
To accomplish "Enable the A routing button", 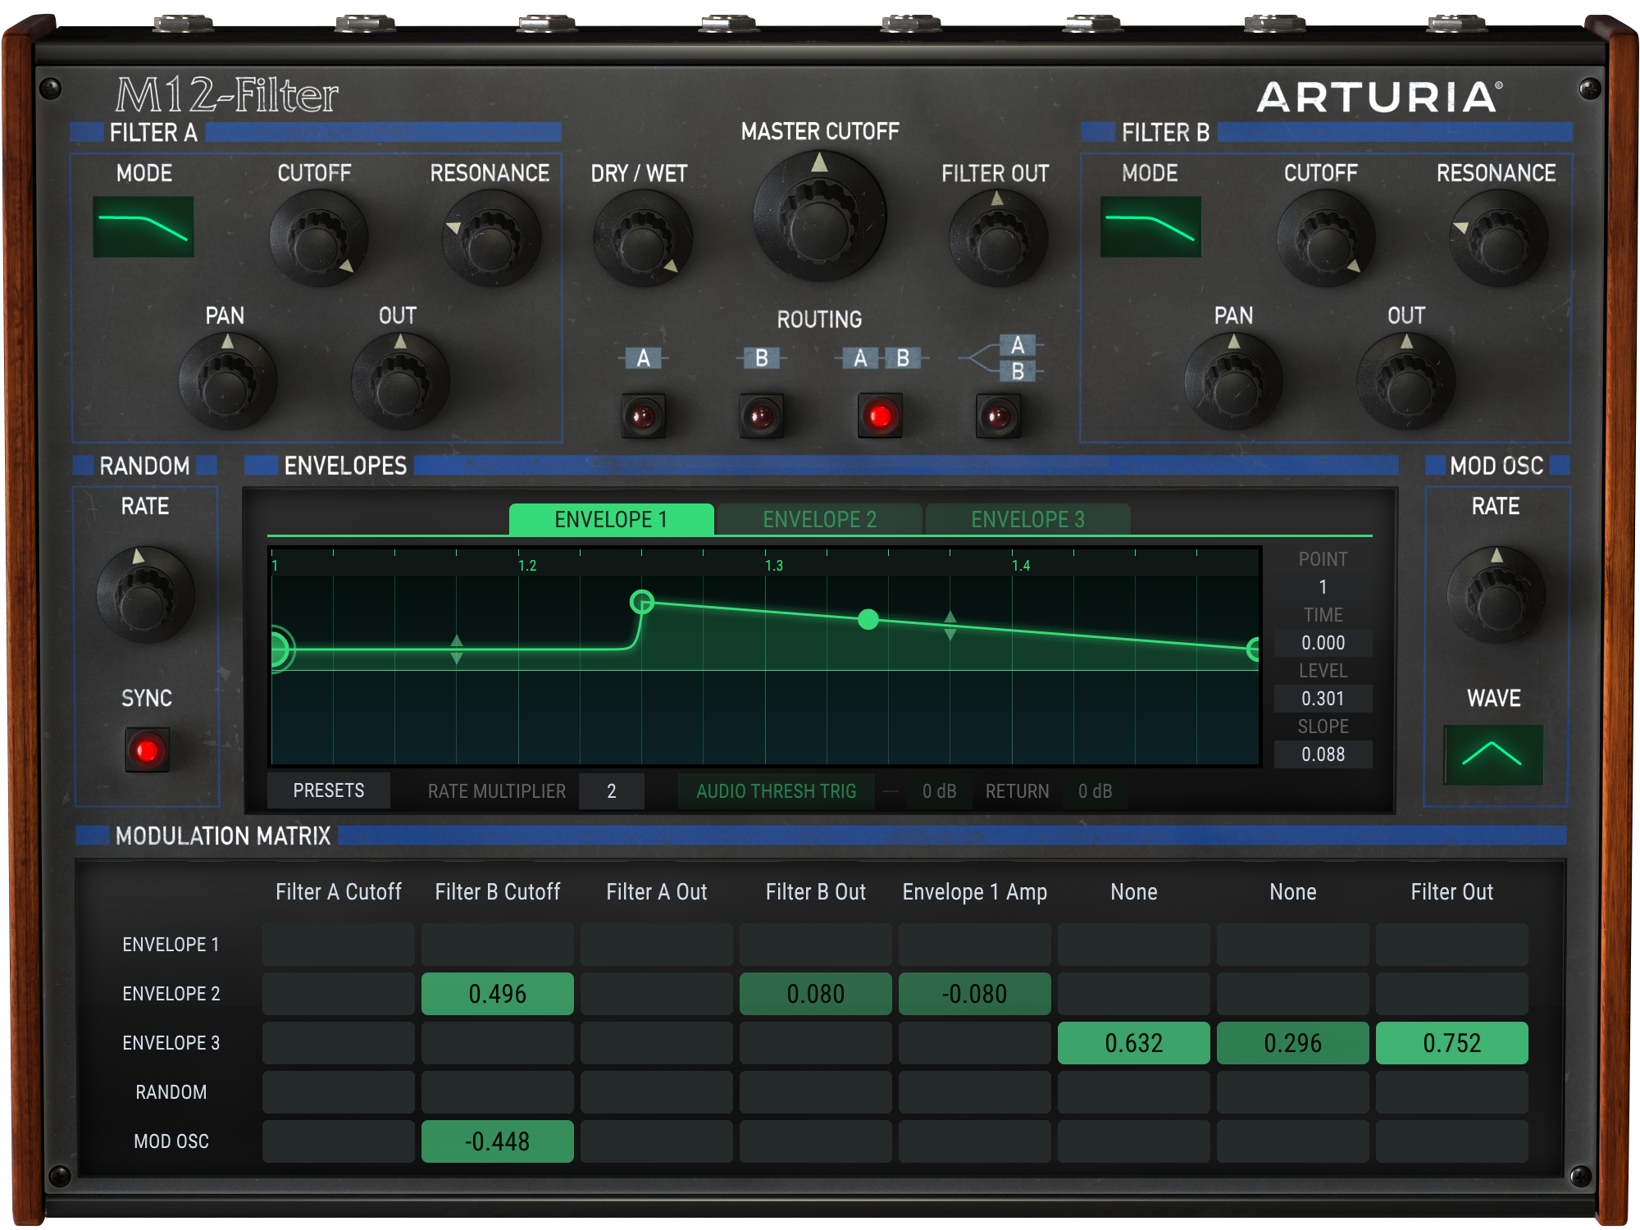I will pyautogui.click(x=643, y=414).
